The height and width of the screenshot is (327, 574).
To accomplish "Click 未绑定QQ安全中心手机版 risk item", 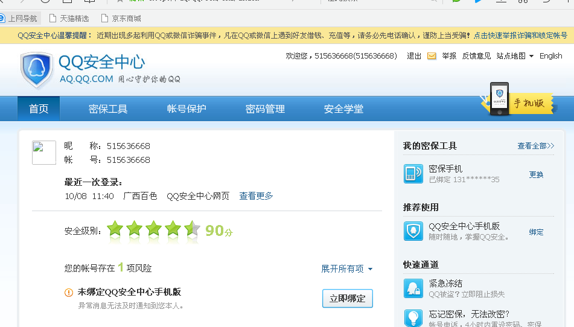I will click(129, 292).
